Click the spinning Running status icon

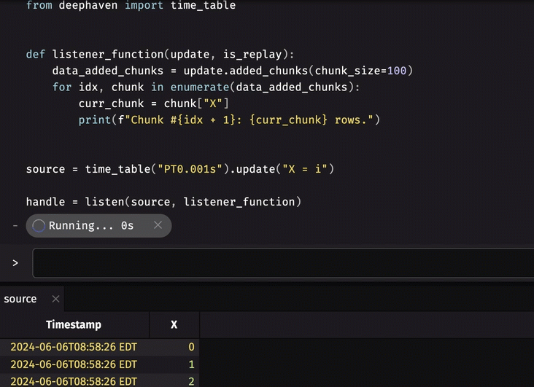pyautogui.click(x=39, y=226)
